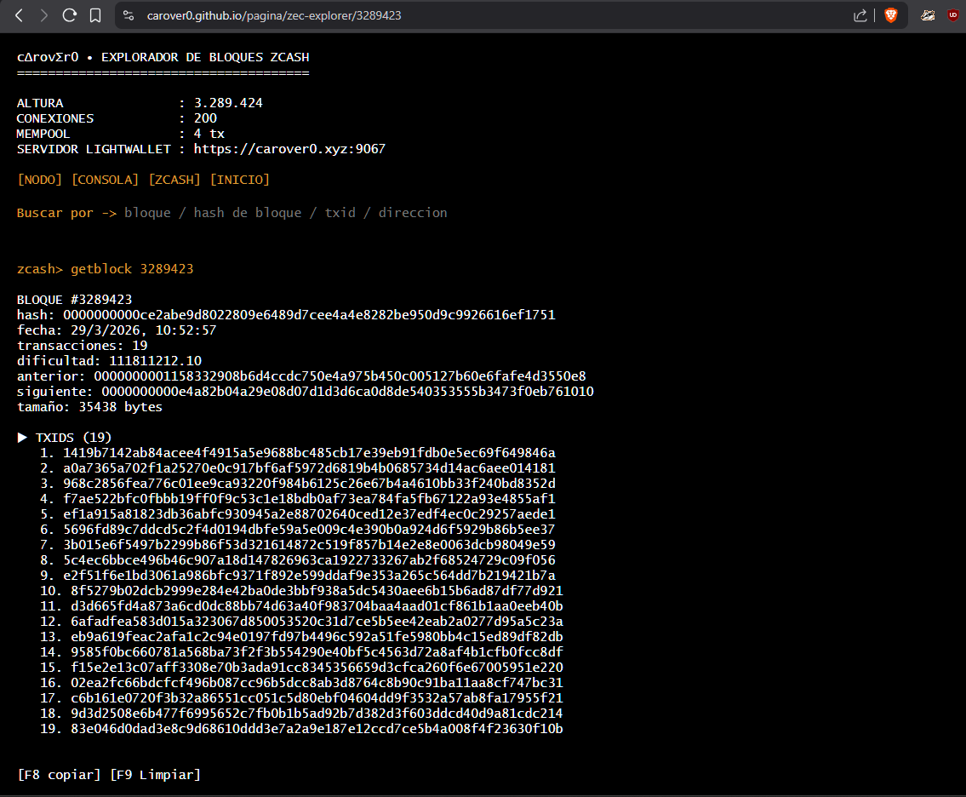This screenshot has height=797, width=966.
Task: Open txid 4 starting f7ae522b
Action: point(309,499)
